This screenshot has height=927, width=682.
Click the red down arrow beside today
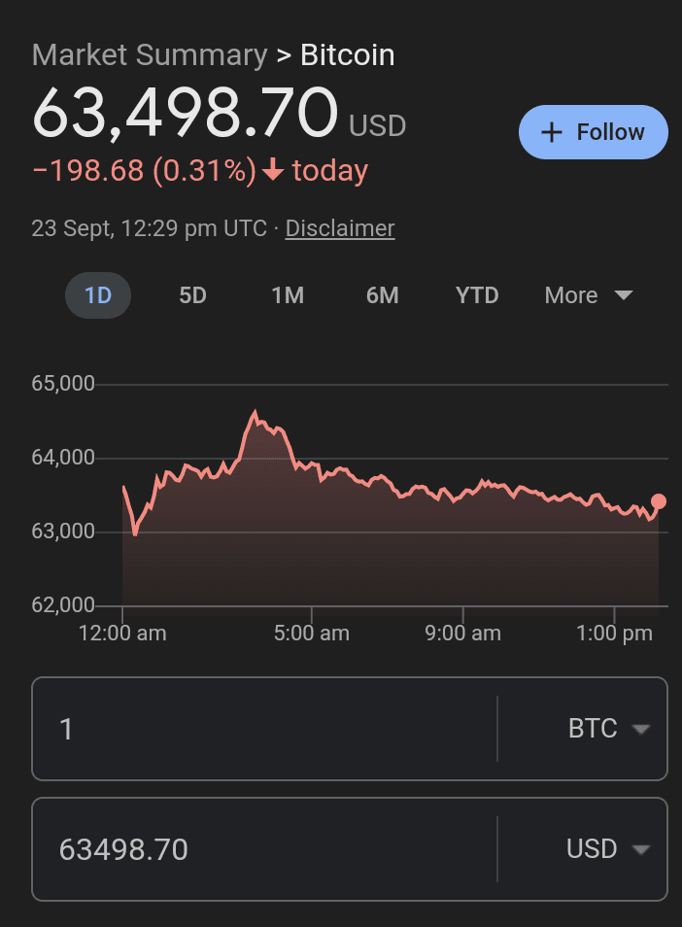pos(273,171)
